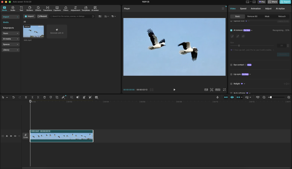Open the Templates panel
The height and width of the screenshot is (169, 292).
[85, 8]
